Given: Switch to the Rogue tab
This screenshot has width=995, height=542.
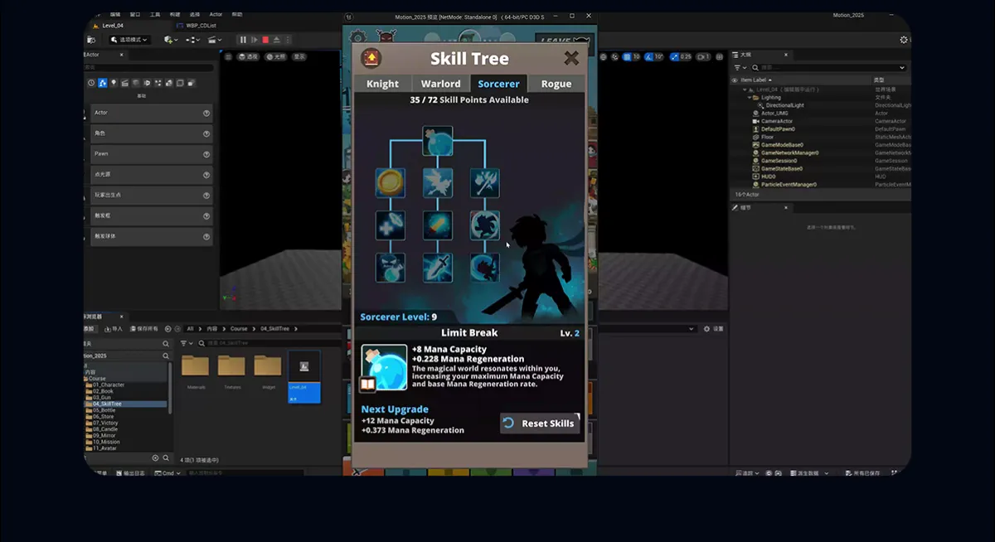Looking at the screenshot, I should 556,84.
